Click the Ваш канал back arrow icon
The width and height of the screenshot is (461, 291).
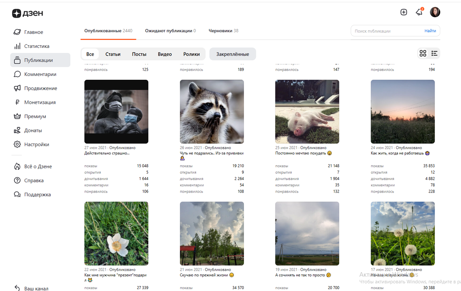coord(17,288)
